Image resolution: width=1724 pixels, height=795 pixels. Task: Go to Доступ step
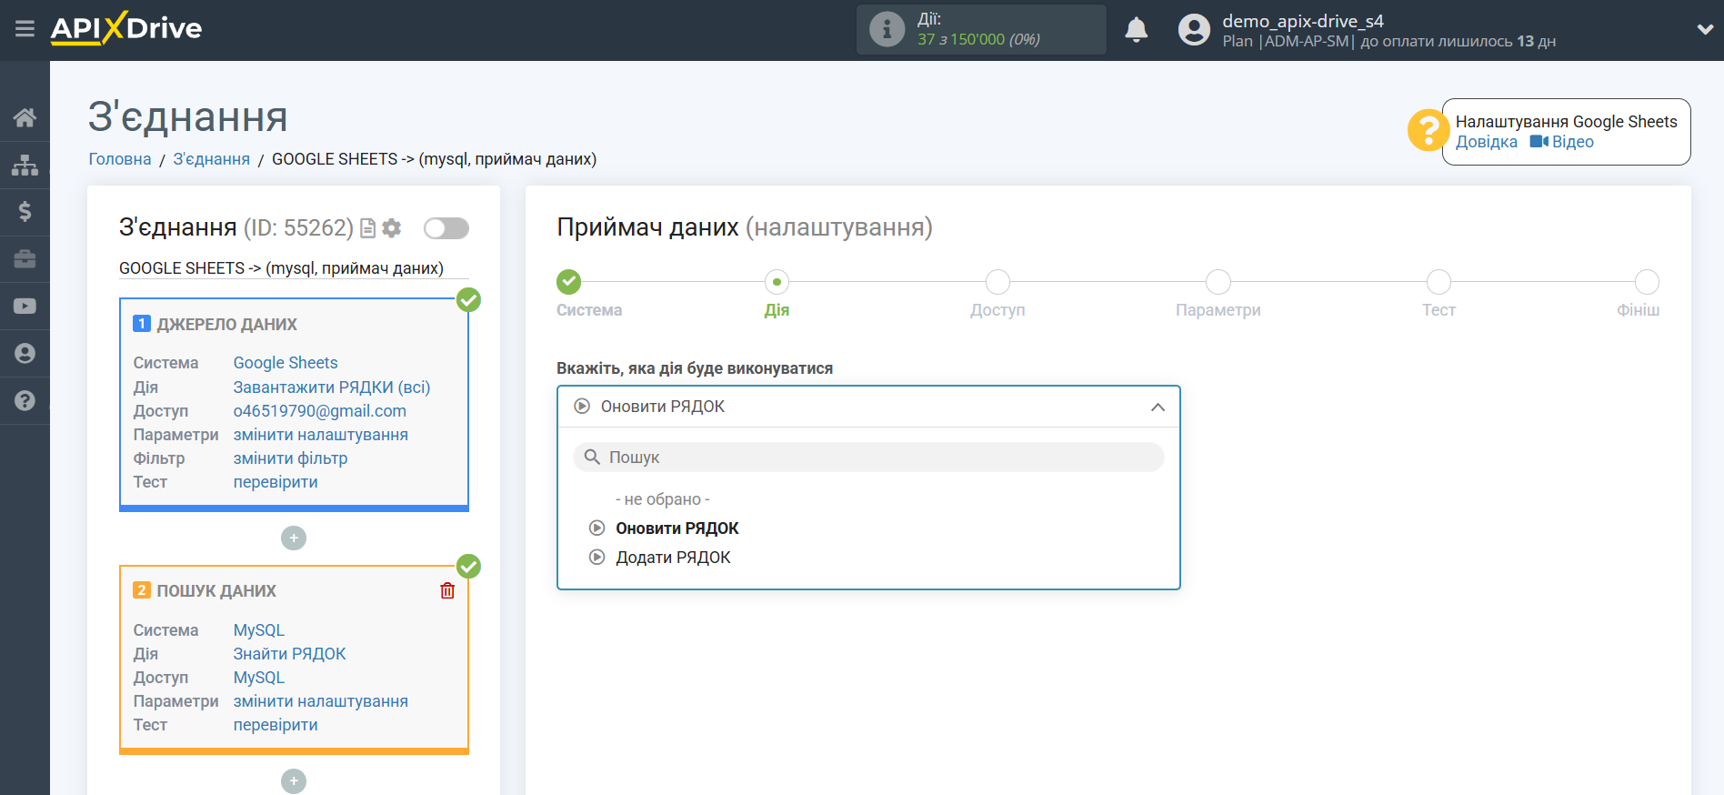997,282
